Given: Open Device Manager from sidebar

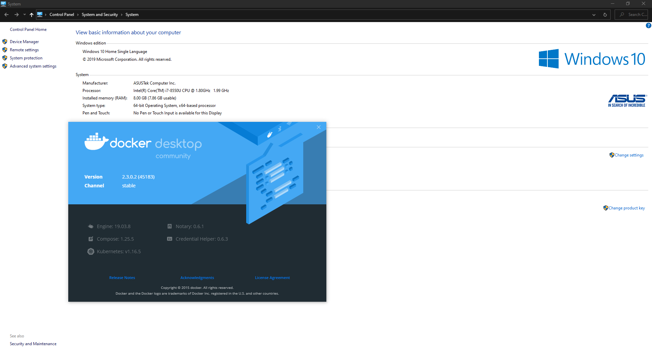Looking at the screenshot, I should 24,42.
